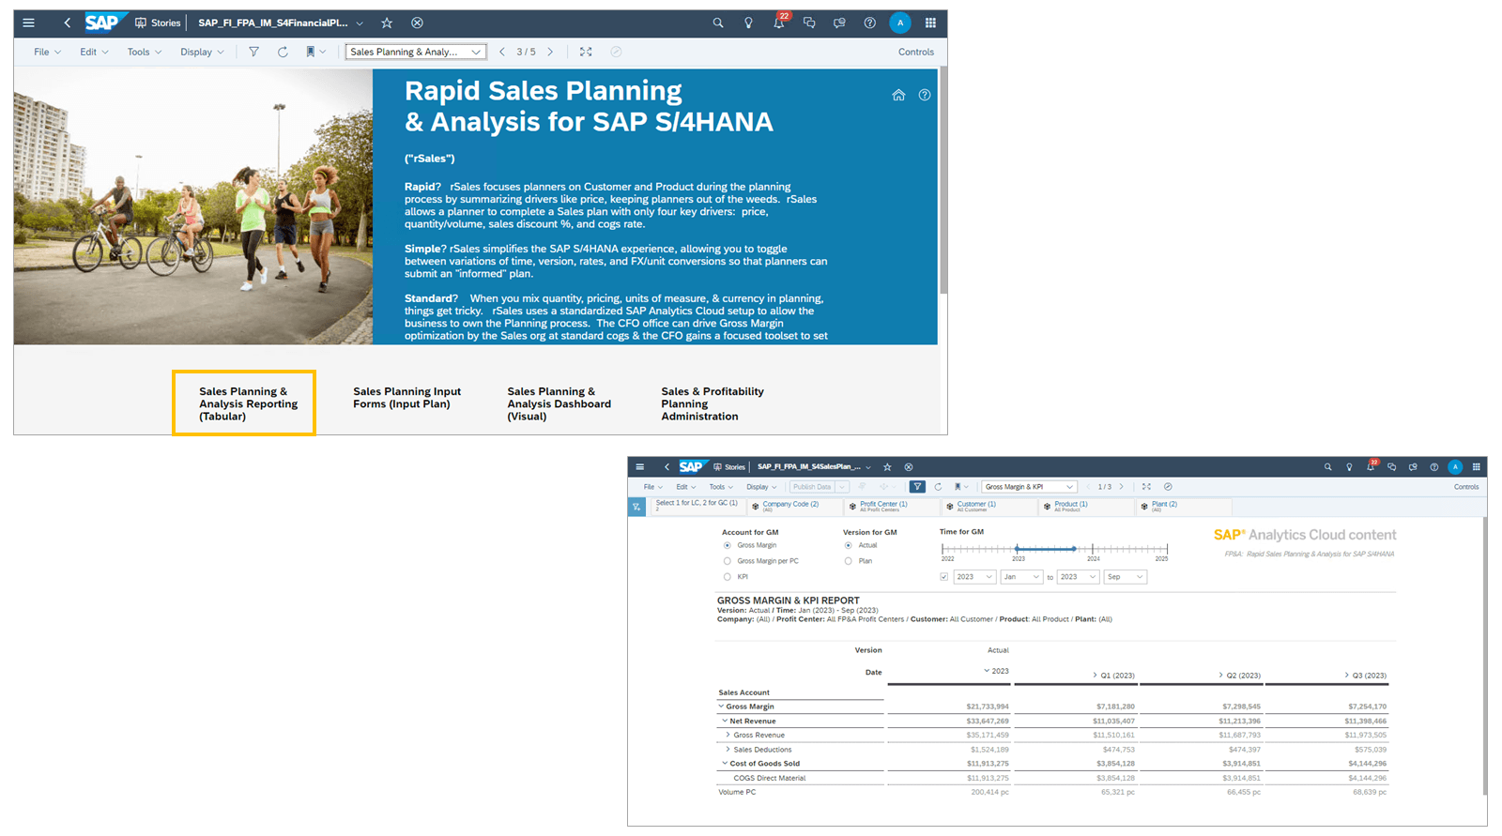Open the Sep end-month dropdown

(1125, 577)
